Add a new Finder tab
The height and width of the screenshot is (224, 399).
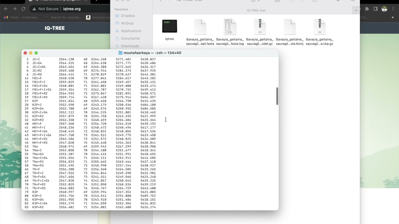coord(356,11)
